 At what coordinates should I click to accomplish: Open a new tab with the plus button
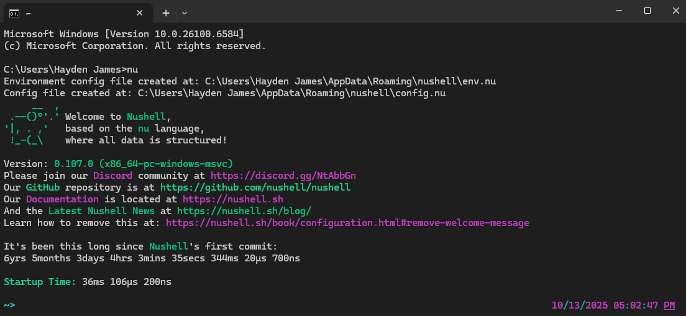[x=166, y=12]
